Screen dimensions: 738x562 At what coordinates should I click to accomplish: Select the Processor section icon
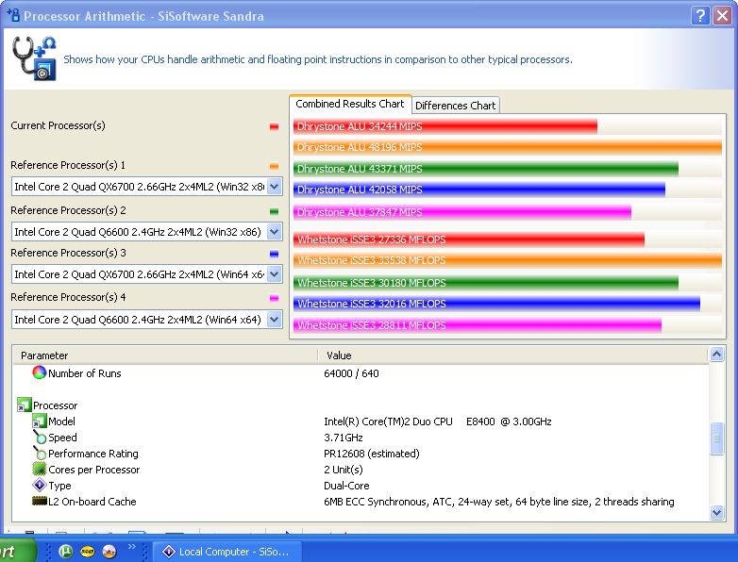pyautogui.click(x=24, y=405)
